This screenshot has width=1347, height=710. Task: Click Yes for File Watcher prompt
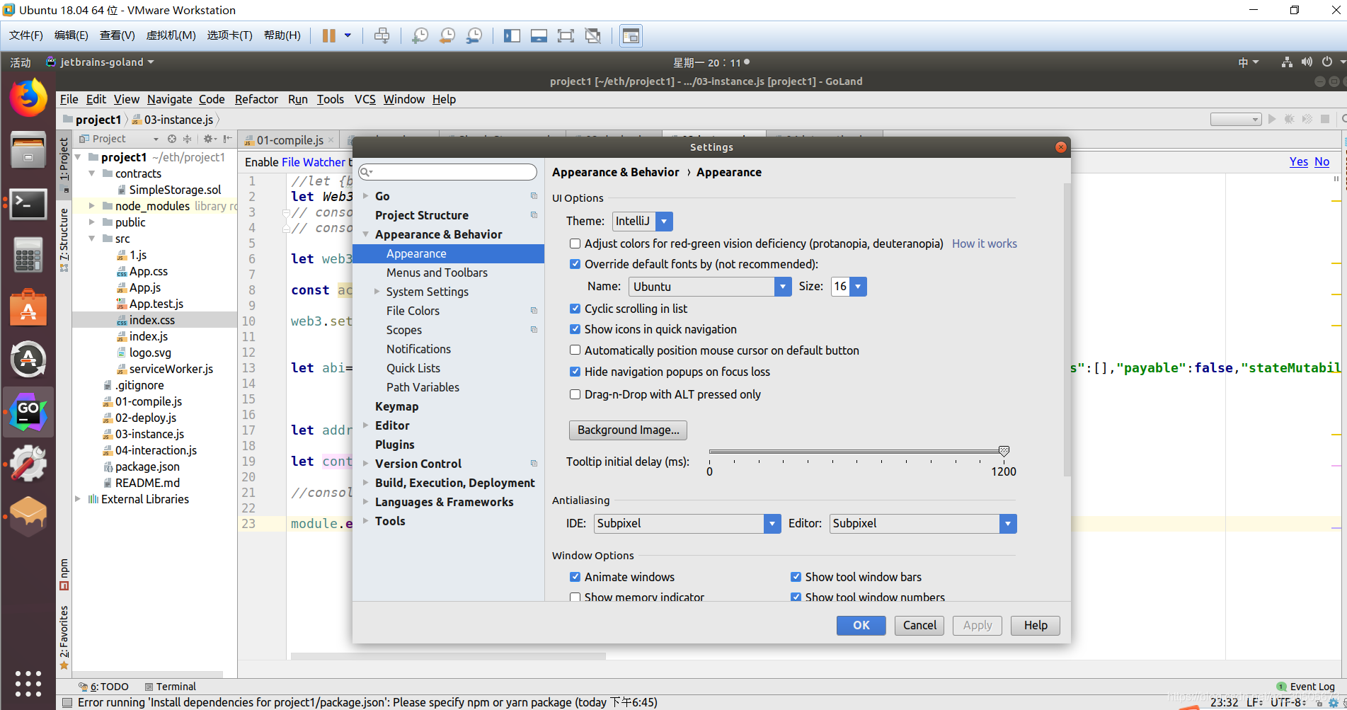coord(1298,162)
